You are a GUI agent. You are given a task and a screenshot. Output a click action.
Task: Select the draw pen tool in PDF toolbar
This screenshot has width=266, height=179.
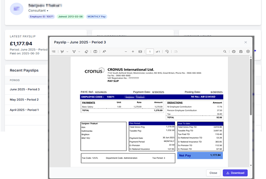coord(74,52)
